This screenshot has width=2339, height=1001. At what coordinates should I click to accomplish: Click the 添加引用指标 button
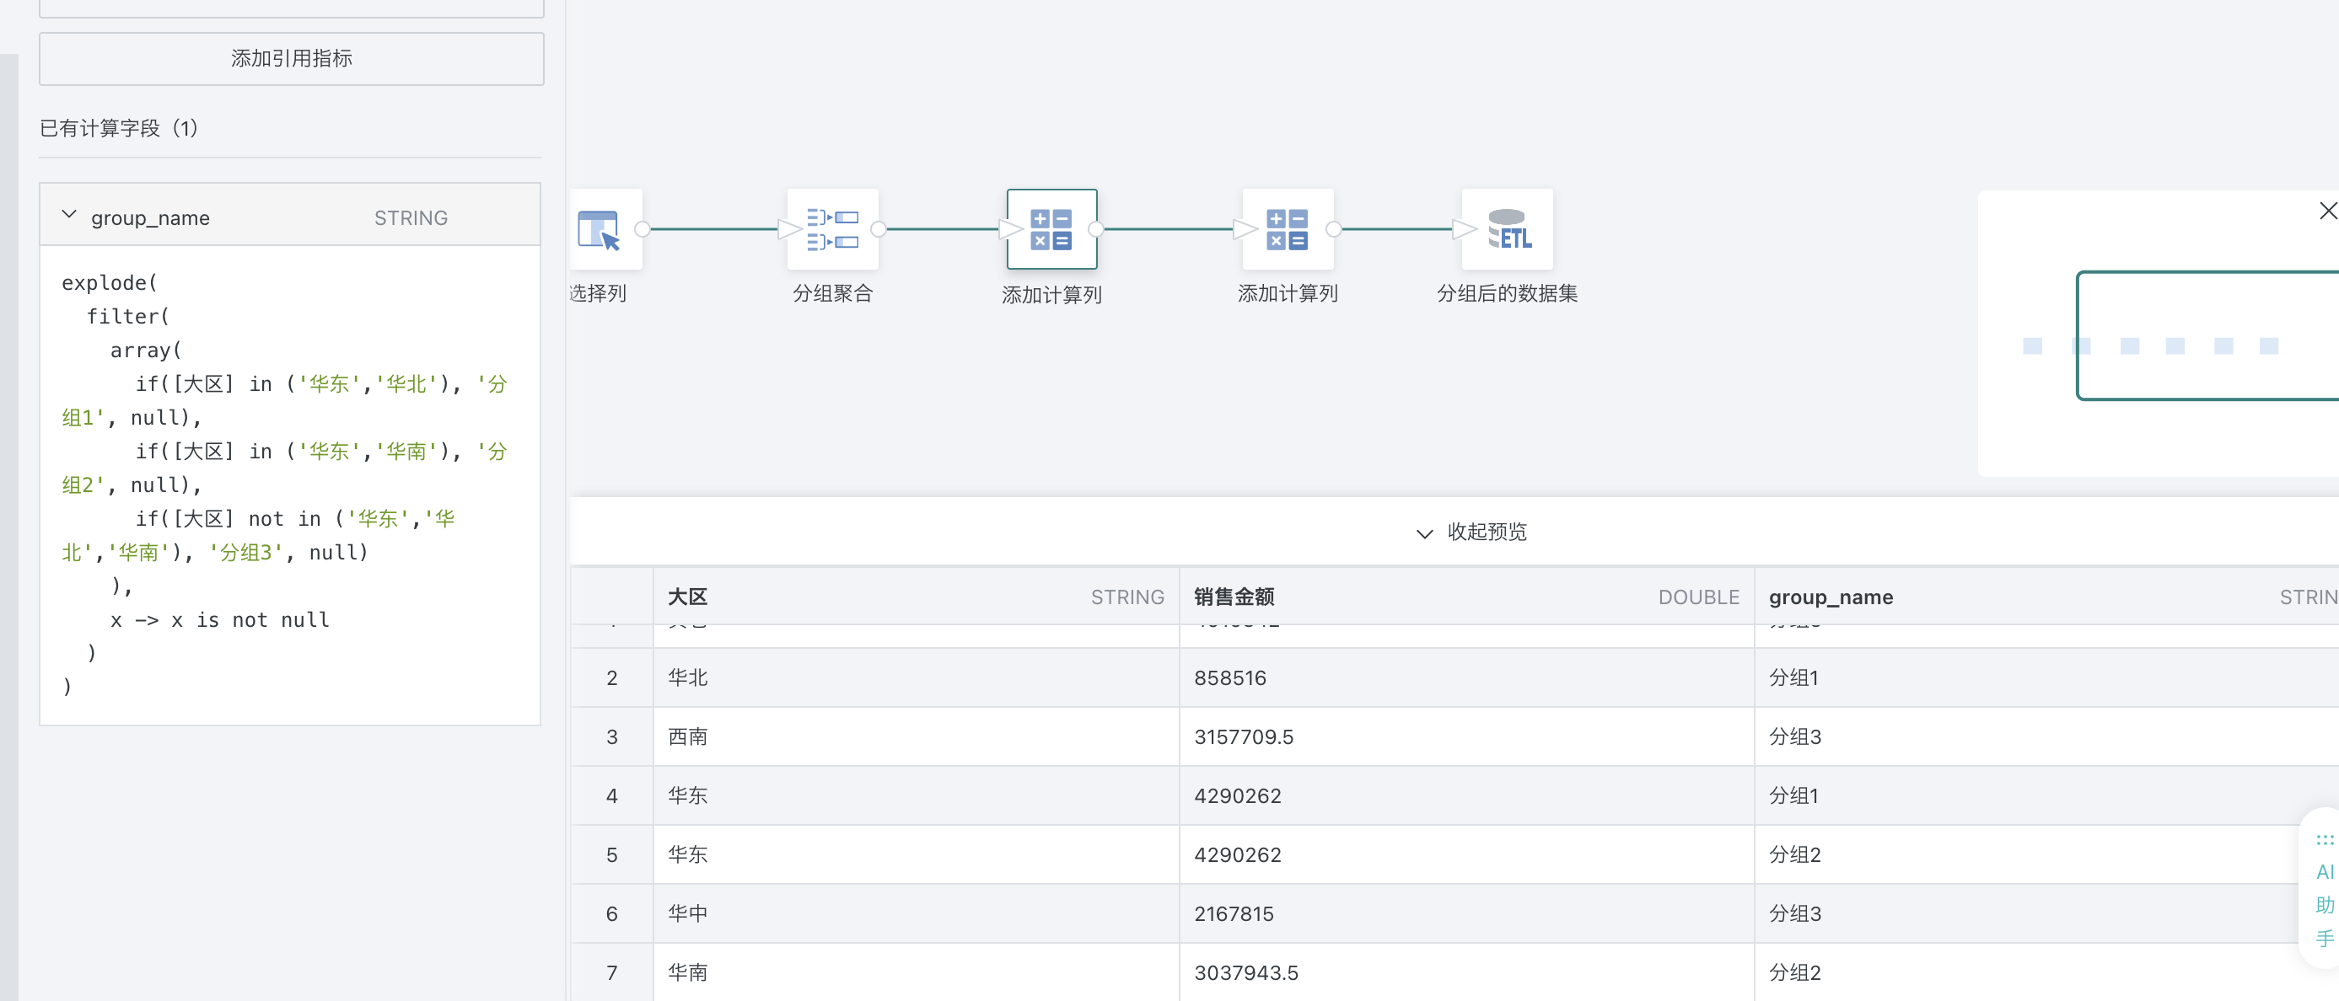[x=292, y=59]
